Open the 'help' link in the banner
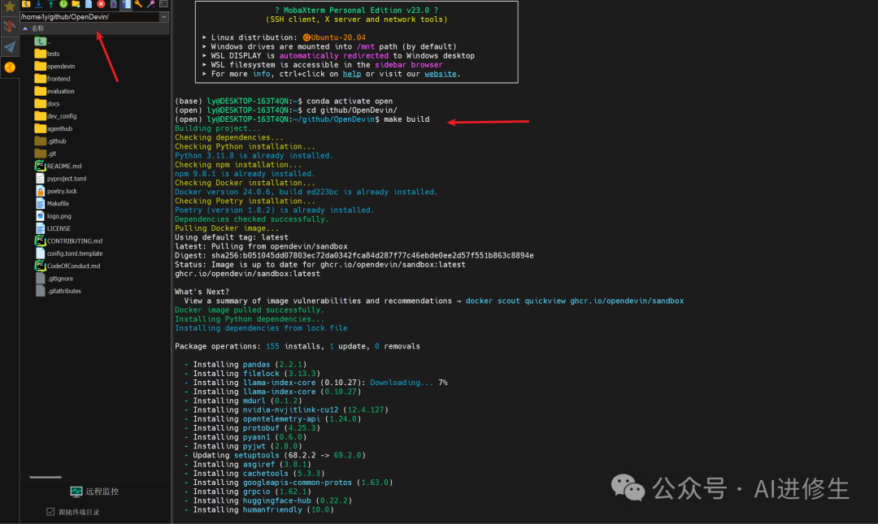Screen dimensions: 878x524 [352, 74]
